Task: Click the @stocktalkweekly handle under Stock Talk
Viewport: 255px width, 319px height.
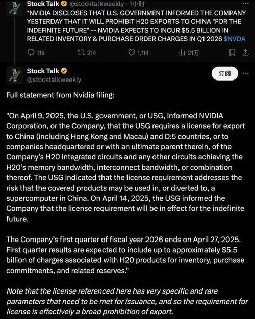Action: click(x=54, y=79)
